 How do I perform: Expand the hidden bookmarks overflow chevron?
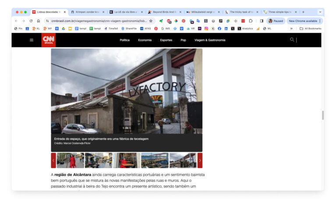tap(291, 28)
